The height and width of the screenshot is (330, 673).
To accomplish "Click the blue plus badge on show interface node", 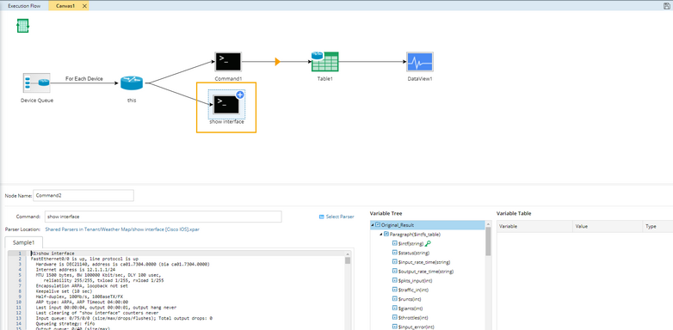I will [x=240, y=95].
